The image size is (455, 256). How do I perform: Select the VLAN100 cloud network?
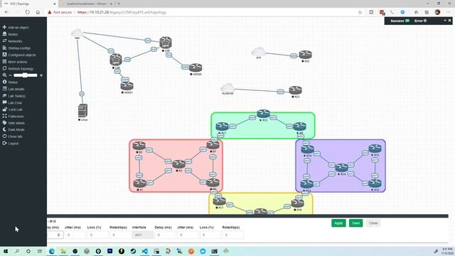tap(227, 87)
